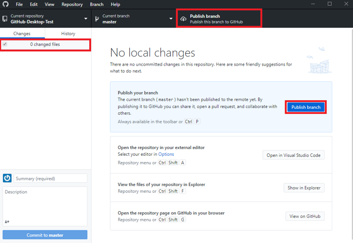The width and height of the screenshot is (353, 243).
Task: Maximize the GitHub Desktop window
Action: point(329,4)
